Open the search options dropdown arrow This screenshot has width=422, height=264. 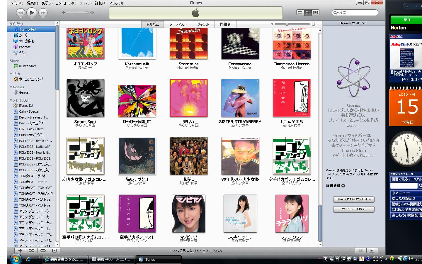pos(338,13)
